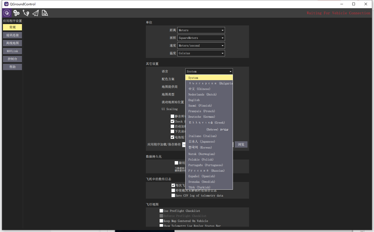Image resolution: width=374 pixels, height=232 pixels.
Task: Maximize the QGroundControl window
Action: click(x=354, y=4)
